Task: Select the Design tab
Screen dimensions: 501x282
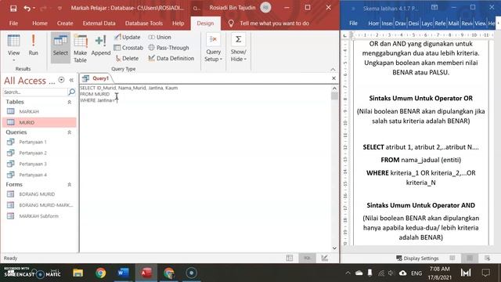Action: click(x=205, y=23)
